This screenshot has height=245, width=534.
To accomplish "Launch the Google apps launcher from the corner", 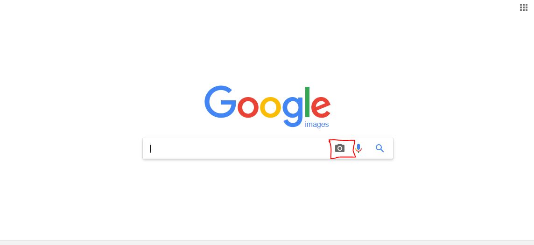I will (523, 7).
